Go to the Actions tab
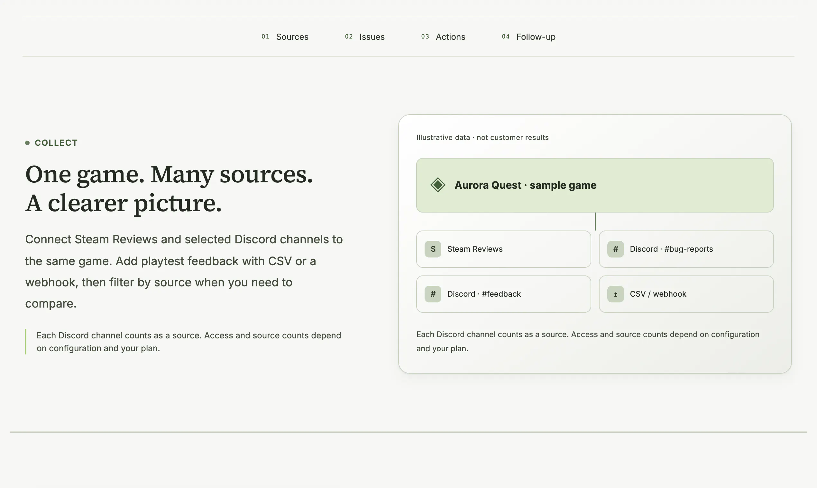Viewport: 817px width, 488px height. (443, 37)
